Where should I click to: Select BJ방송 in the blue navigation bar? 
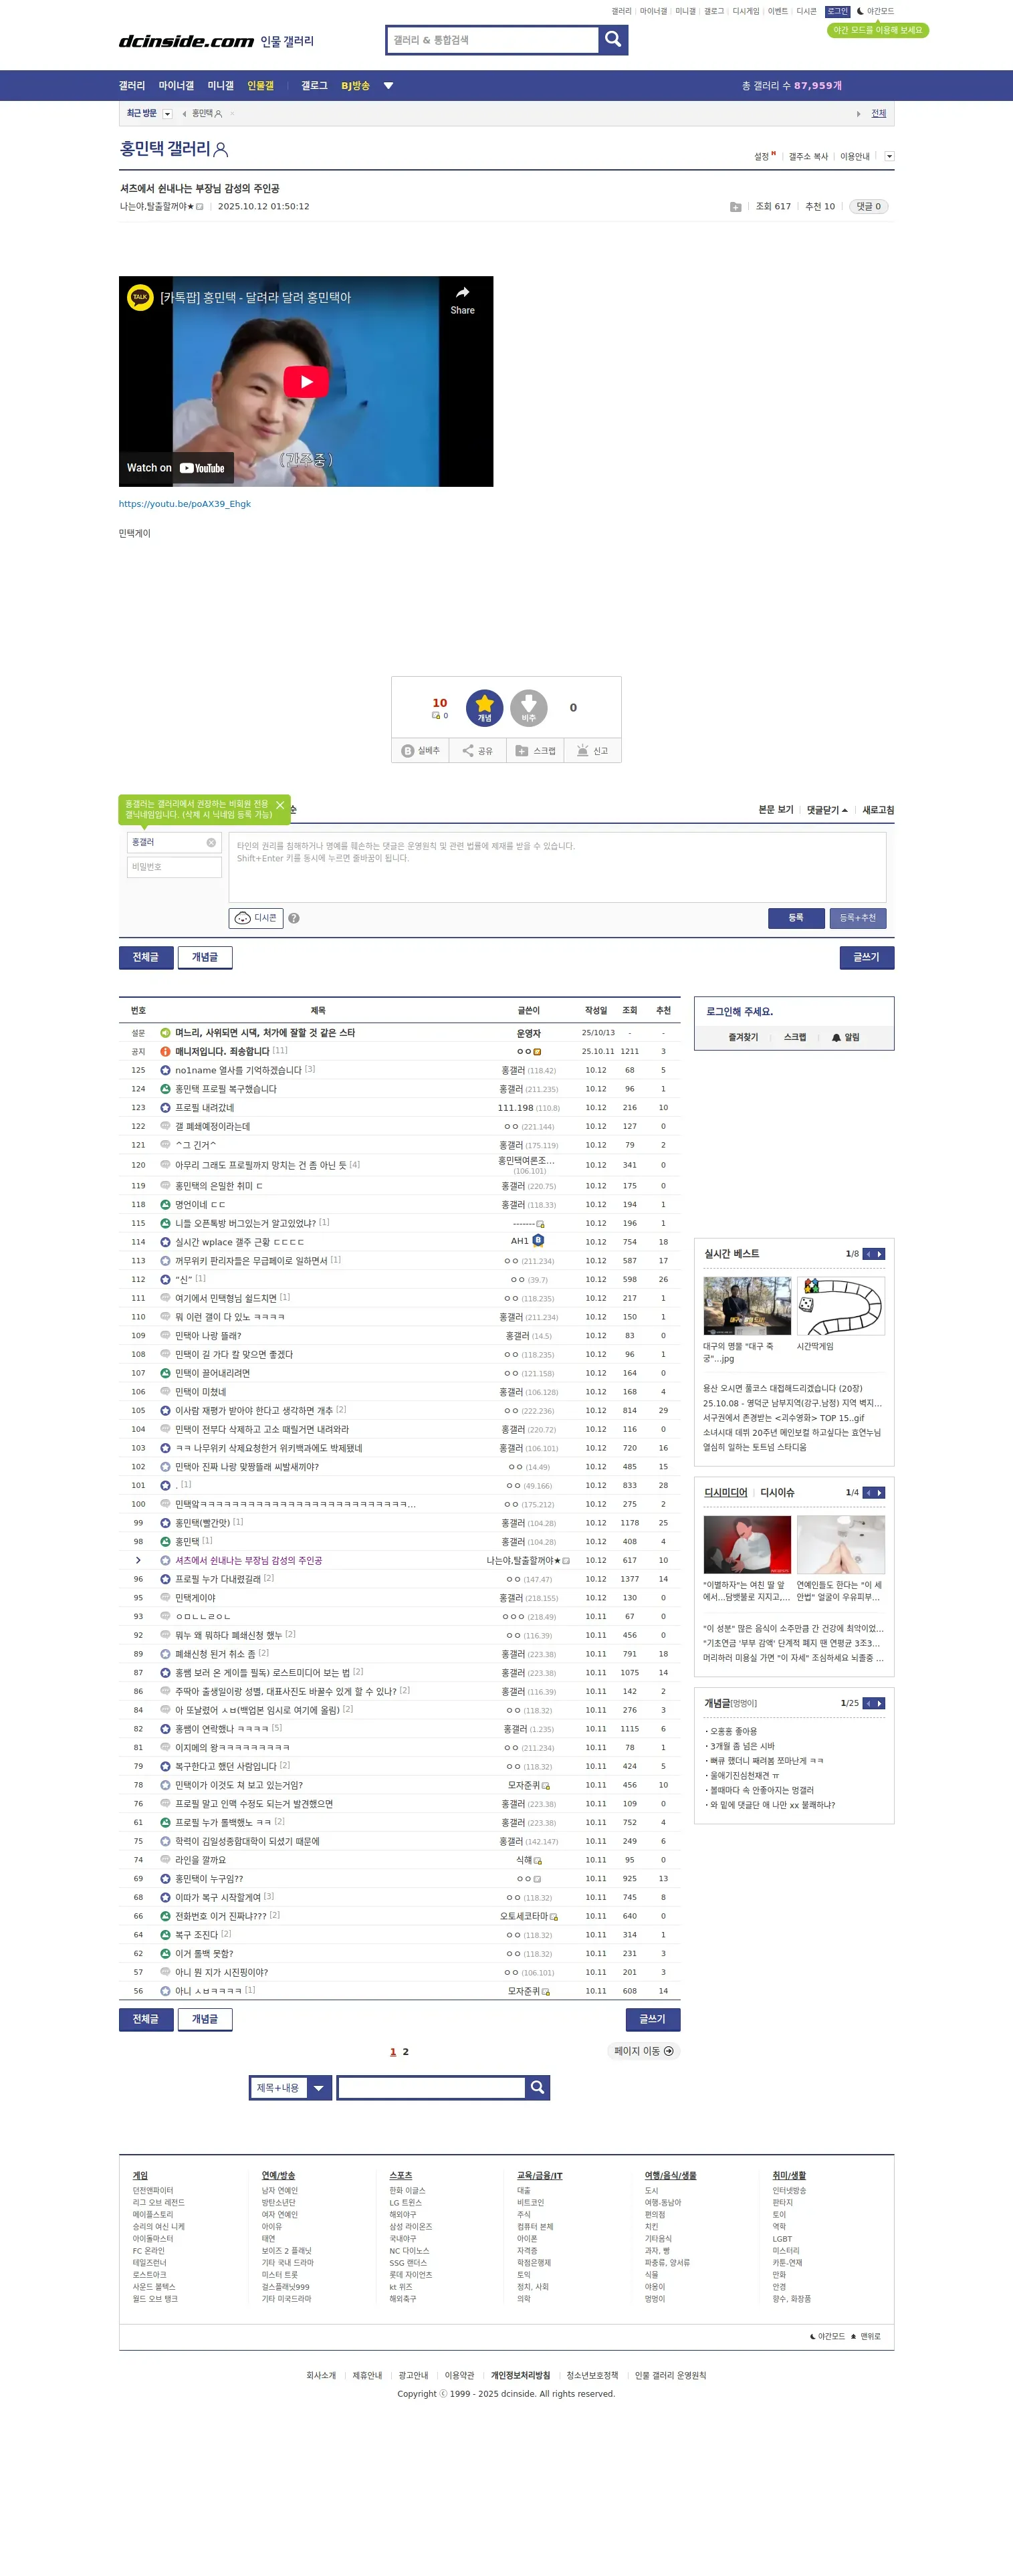(355, 86)
